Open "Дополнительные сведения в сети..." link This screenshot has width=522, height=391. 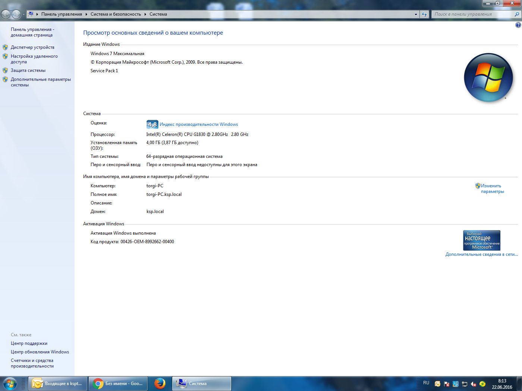482,254
